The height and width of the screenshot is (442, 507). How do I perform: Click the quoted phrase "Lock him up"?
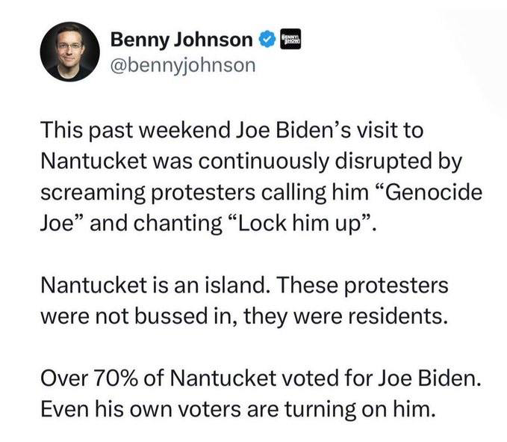[299, 223]
